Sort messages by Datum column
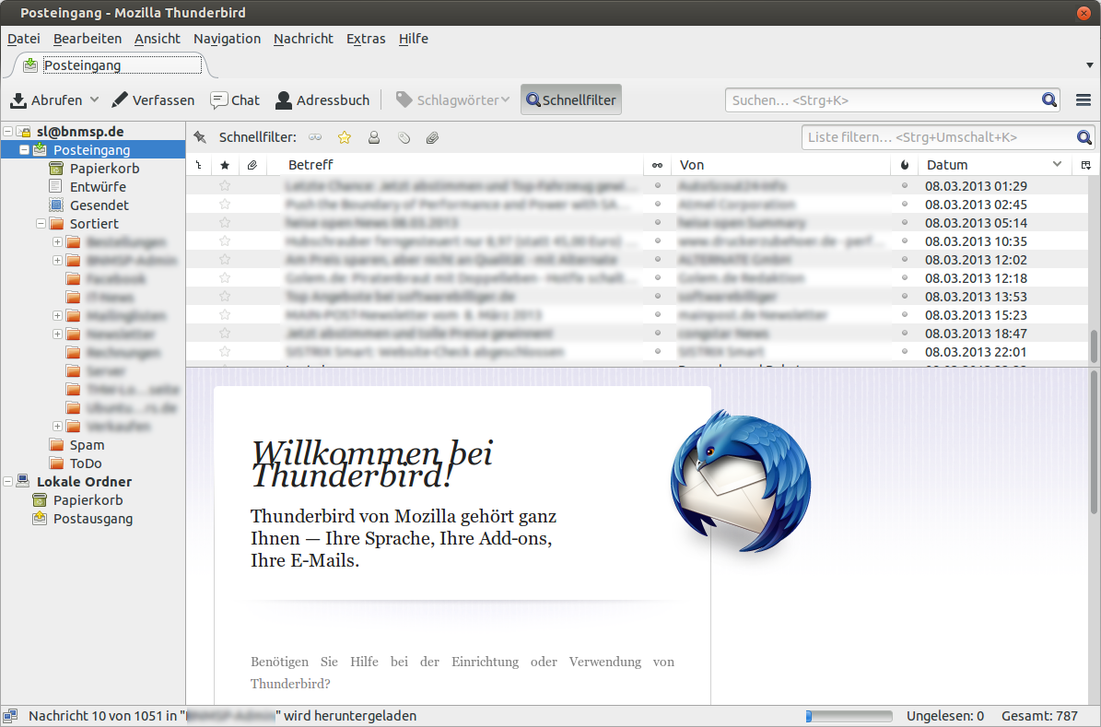This screenshot has height=727, width=1101. (x=994, y=165)
